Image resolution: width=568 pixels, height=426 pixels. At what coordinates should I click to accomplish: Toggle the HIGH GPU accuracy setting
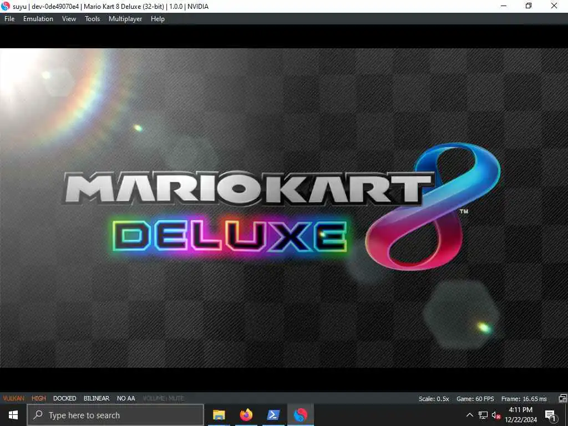(x=39, y=398)
